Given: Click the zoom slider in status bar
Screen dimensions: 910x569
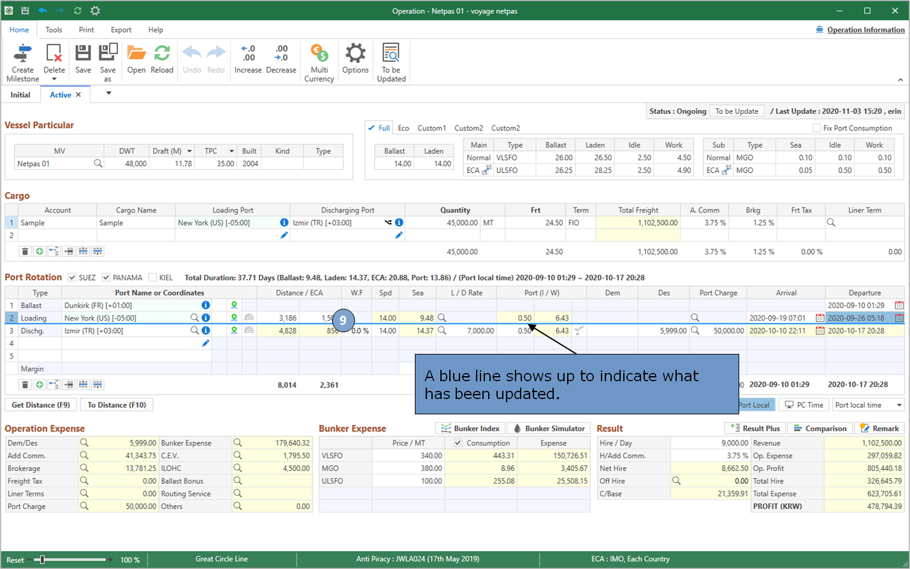Looking at the screenshot, I should [x=42, y=560].
